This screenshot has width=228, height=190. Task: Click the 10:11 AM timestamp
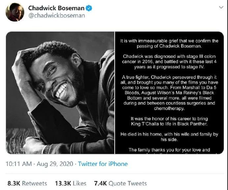click(x=19, y=164)
